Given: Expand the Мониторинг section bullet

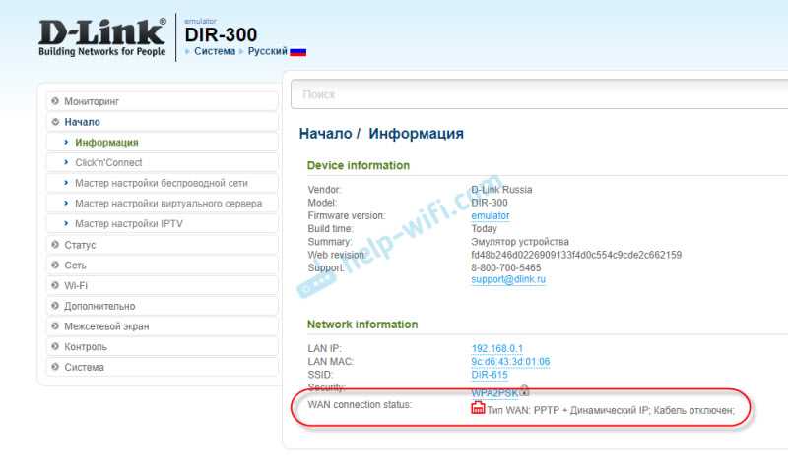Looking at the screenshot, I should coord(55,101).
